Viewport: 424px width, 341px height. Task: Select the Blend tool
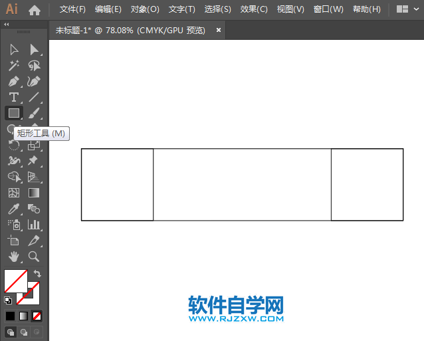(34, 209)
